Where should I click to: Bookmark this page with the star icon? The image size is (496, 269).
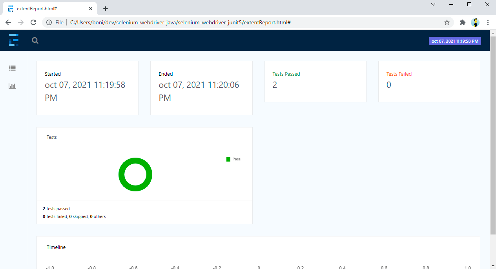coord(447,22)
